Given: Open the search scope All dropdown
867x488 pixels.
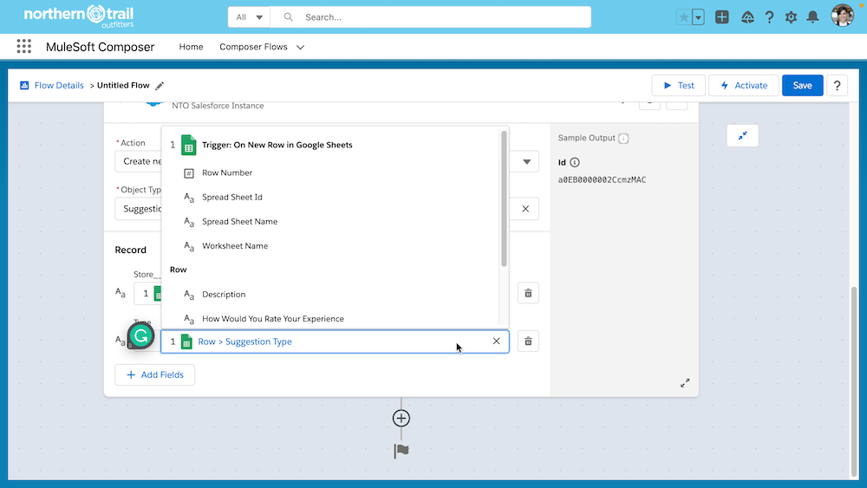Looking at the screenshot, I should [x=249, y=17].
